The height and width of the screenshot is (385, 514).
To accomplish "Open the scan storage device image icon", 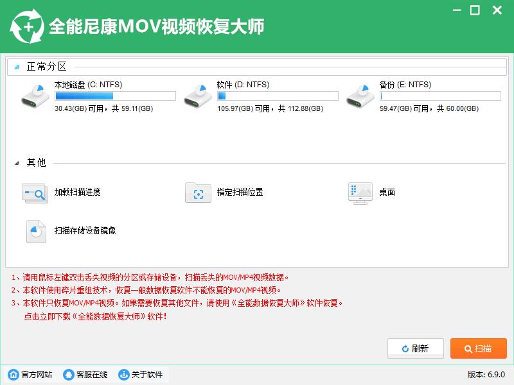I will pos(36,232).
